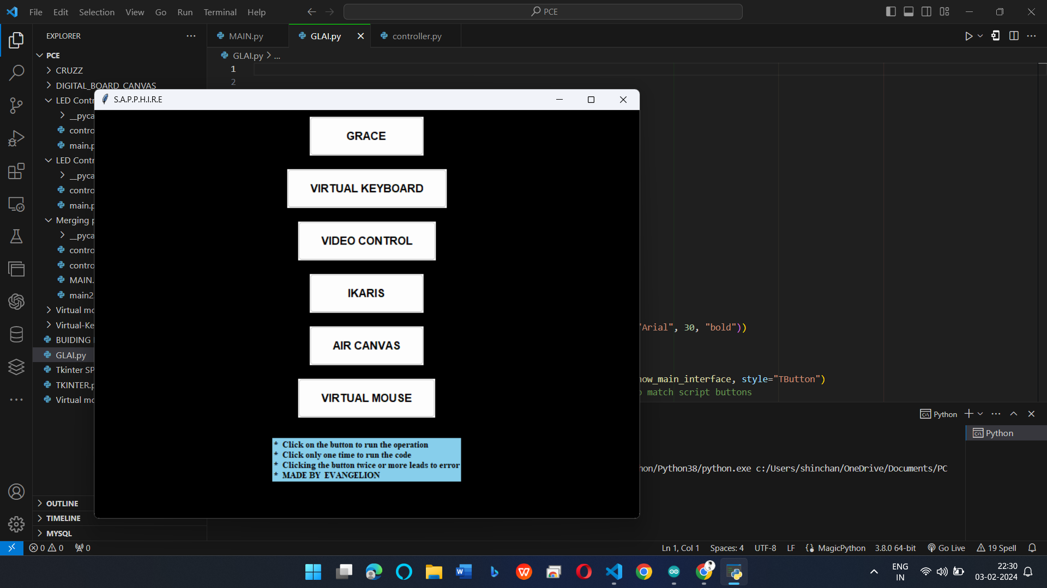The height and width of the screenshot is (588, 1047).
Task: Switch to the controller.py tab
Action: [417, 36]
